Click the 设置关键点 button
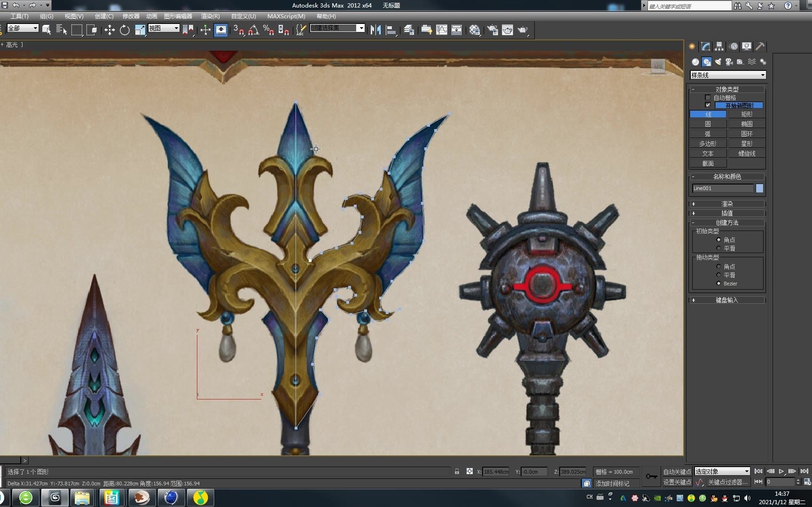 pyautogui.click(x=677, y=482)
